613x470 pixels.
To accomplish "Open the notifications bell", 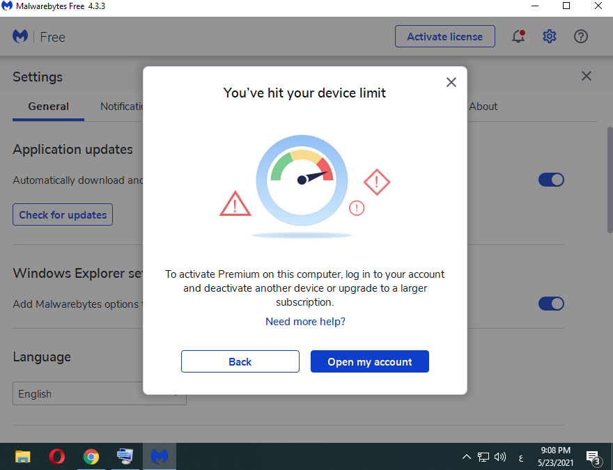I will point(518,36).
